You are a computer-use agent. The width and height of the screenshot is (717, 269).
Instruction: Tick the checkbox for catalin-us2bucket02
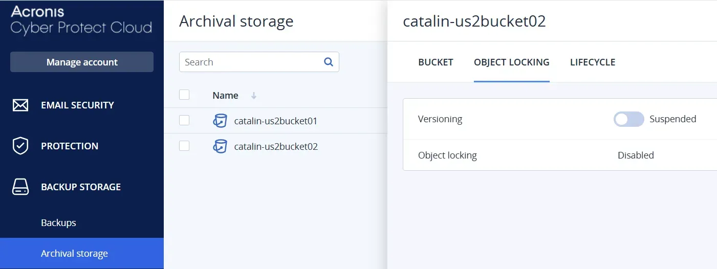184,146
